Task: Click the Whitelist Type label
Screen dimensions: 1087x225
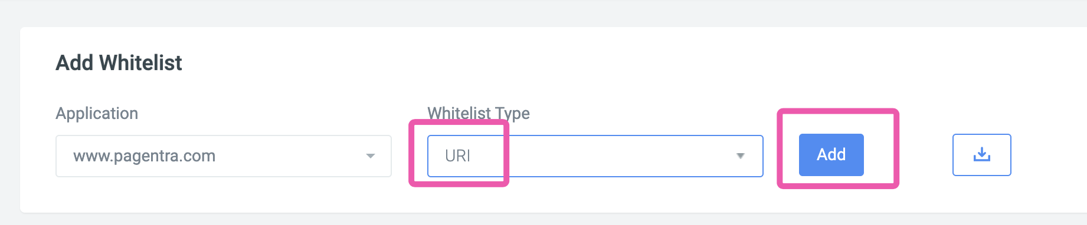Action: [479, 113]
